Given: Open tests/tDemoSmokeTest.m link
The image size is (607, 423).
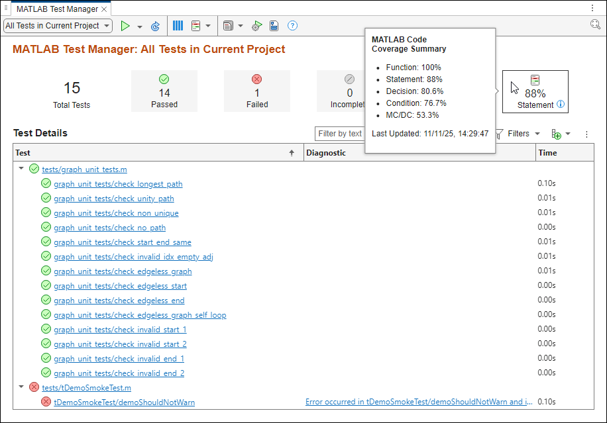Looking at the screenshot, I should pos(86,388).
